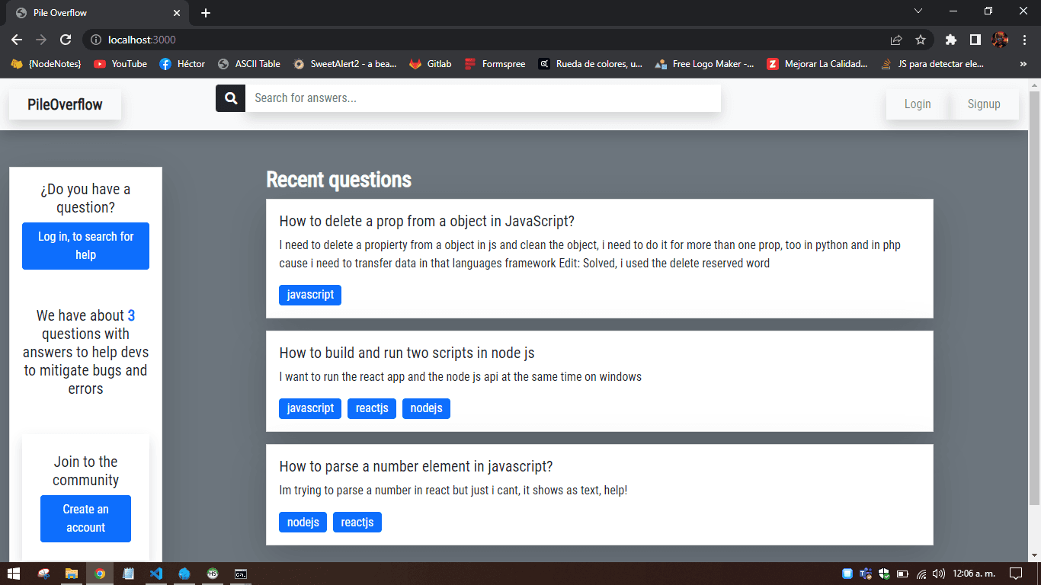
Task: Go to the Signup page
Action: pos(984,104)
